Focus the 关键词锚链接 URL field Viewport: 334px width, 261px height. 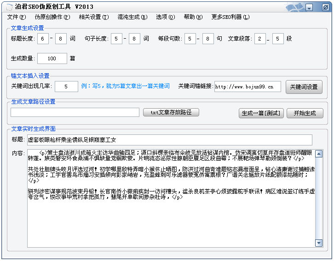tap(247, 87)
